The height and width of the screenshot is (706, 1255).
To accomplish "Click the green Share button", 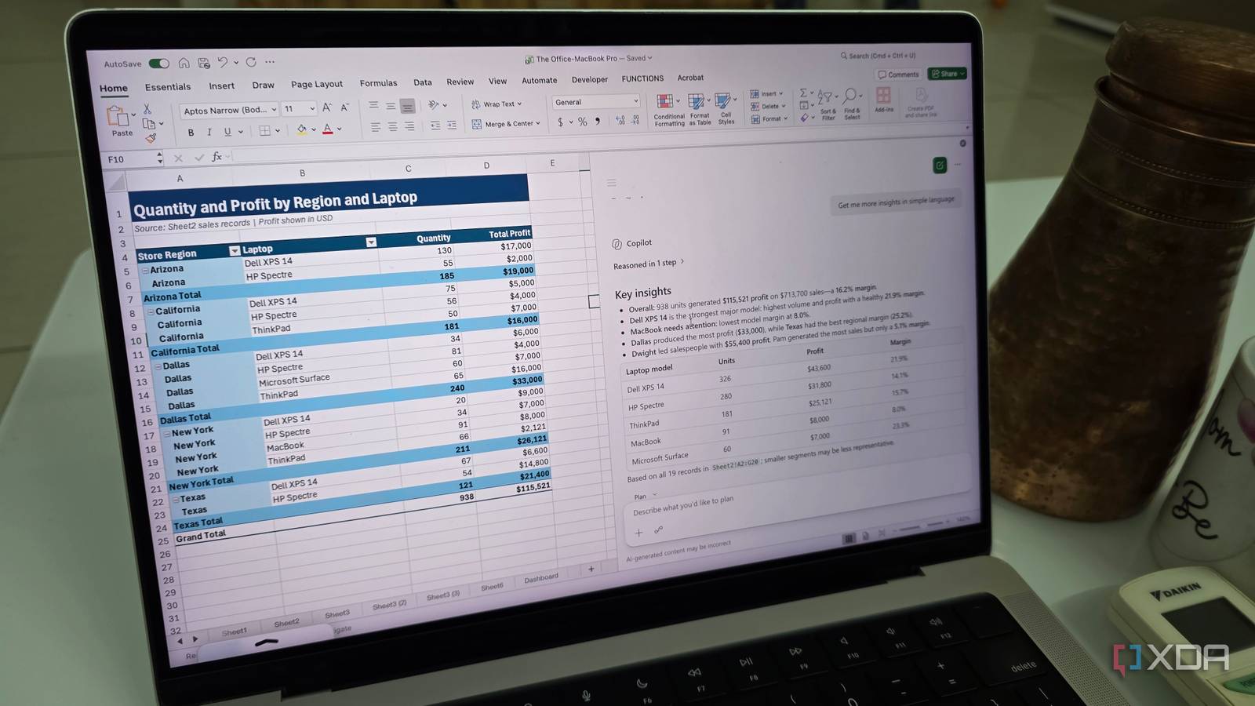I will 948,74.
